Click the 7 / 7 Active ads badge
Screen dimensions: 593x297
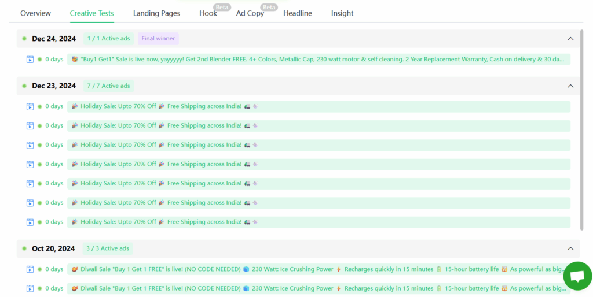click(108, 86)
